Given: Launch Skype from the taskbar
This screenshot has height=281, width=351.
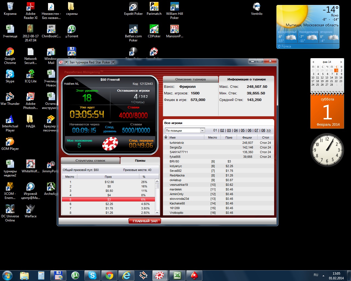Looking at the screenshot, I should 92,275.
